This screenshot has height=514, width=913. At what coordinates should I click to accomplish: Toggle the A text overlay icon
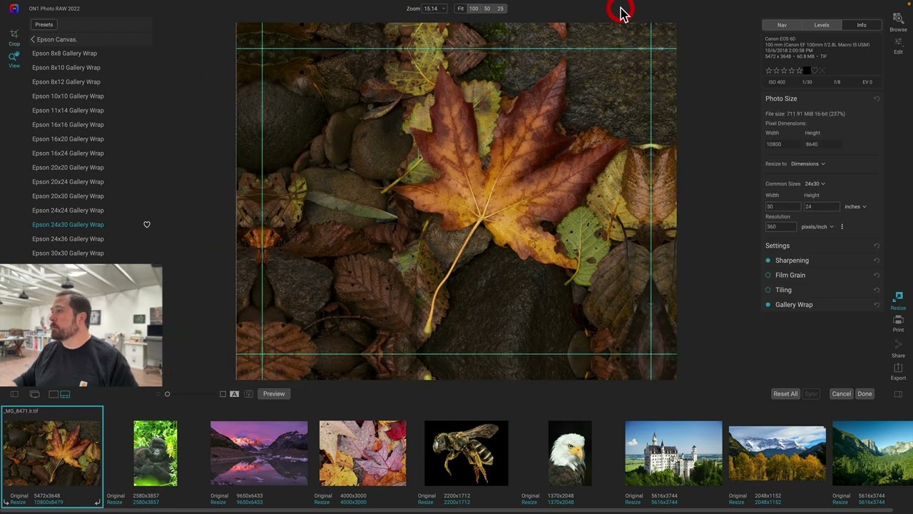coord(234,394)
